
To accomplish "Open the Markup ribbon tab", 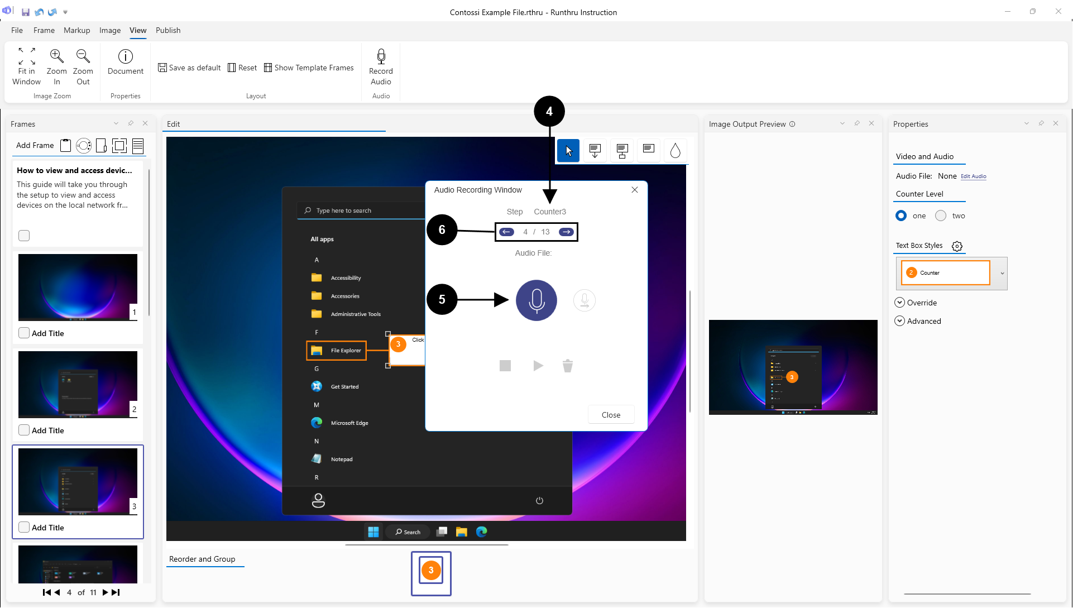I will [x=76, y=30].
